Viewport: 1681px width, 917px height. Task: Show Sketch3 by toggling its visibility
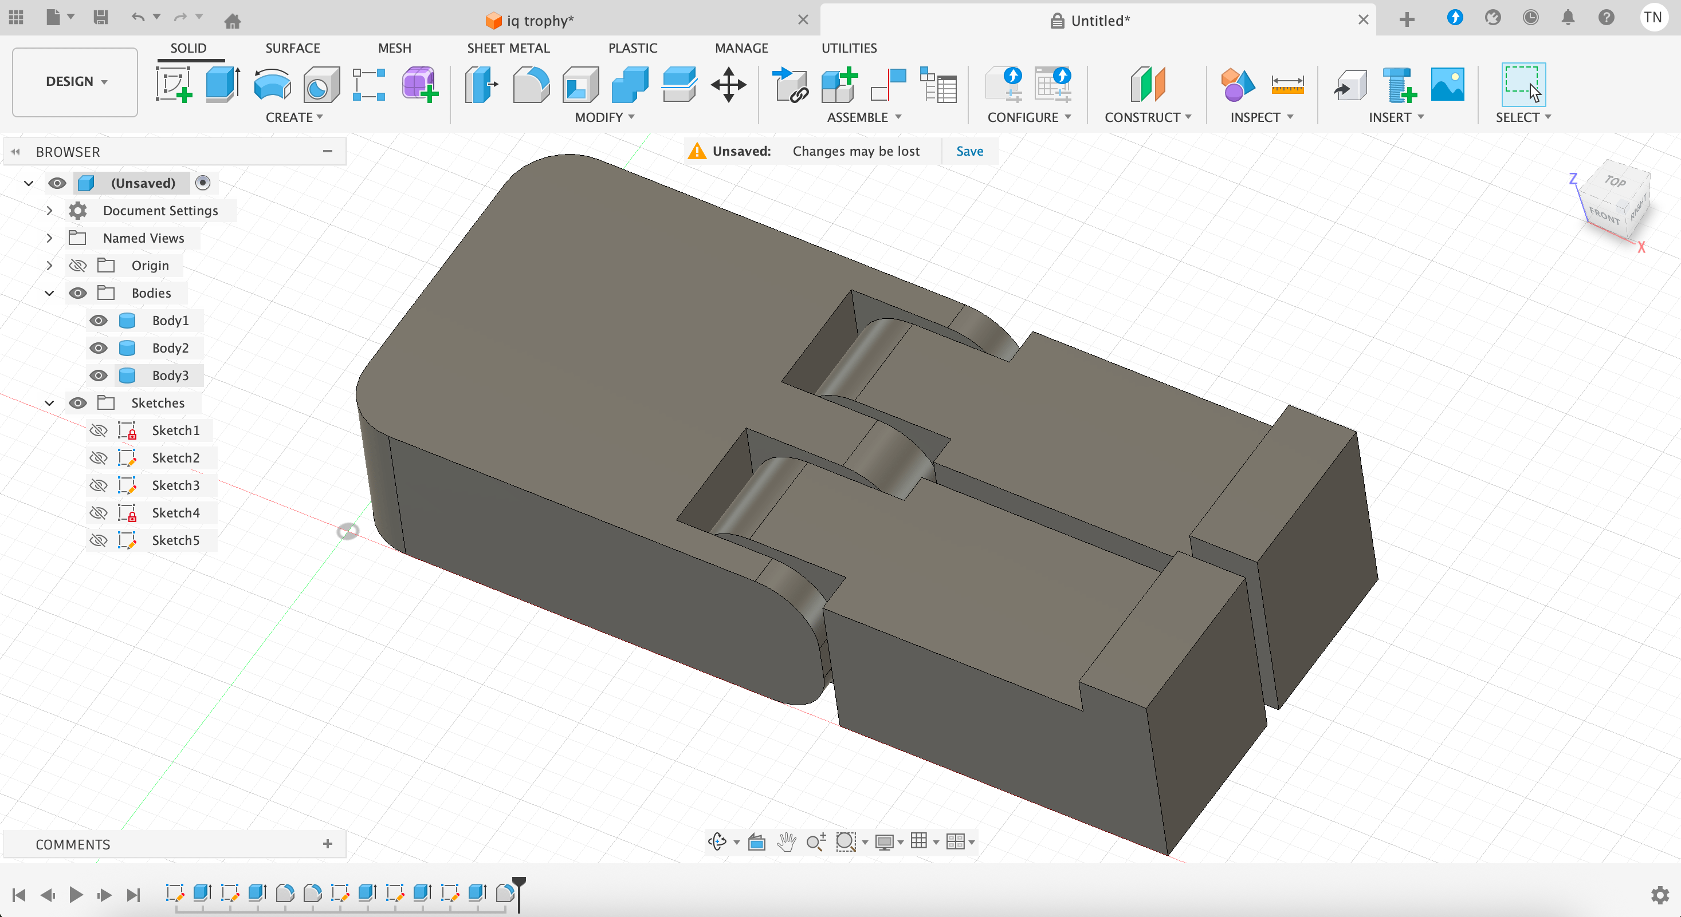[99, 485]
